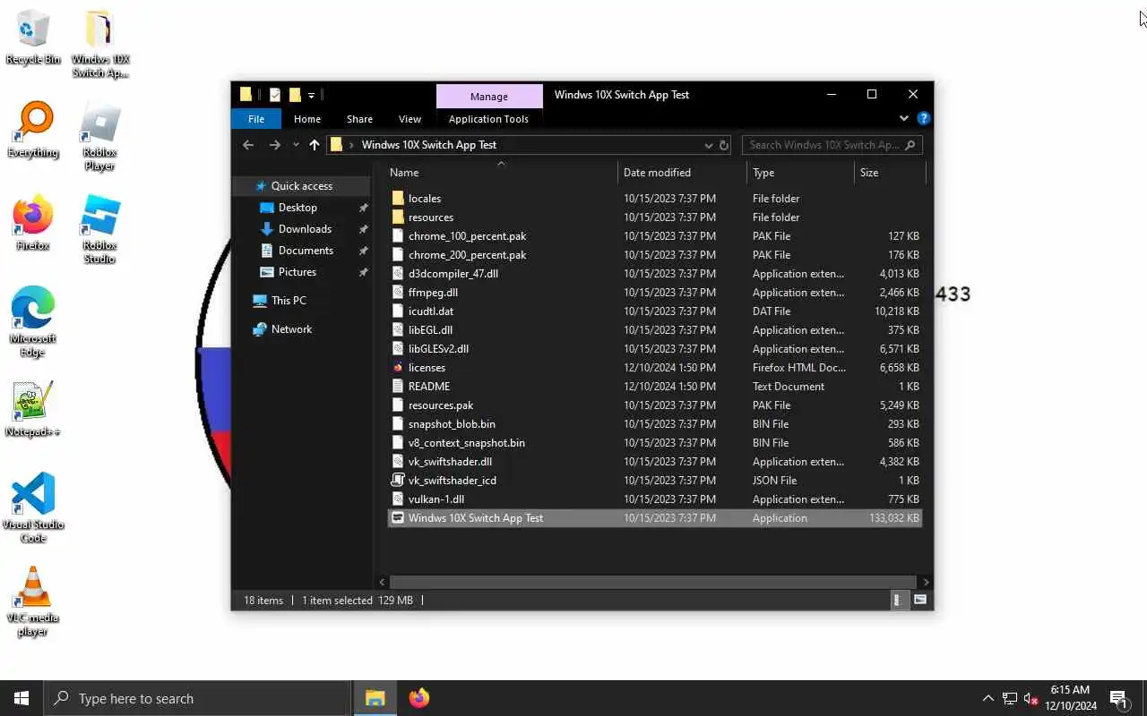Launch VLC media player desktop shortcut
Screen dimensions: 1147x716
click(x=33, y=602)
